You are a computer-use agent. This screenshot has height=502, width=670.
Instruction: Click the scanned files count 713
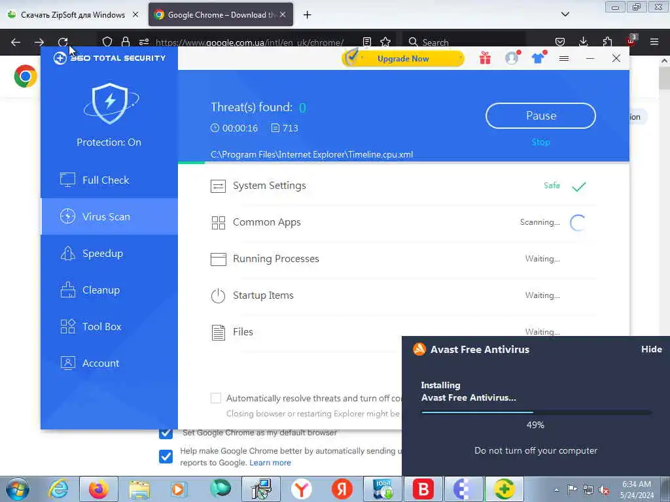[285, 128]
